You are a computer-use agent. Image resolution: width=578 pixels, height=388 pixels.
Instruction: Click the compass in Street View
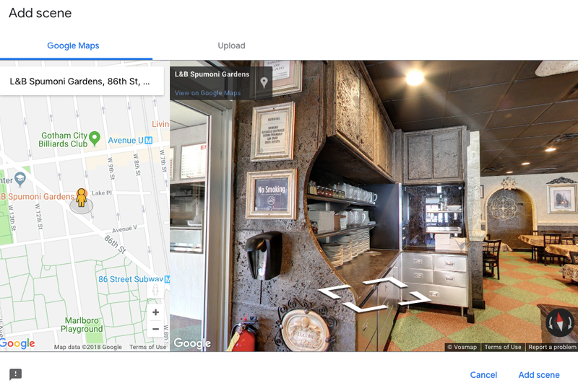(x=559, y=322)
